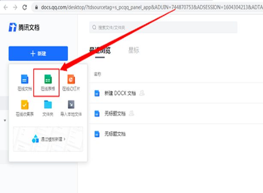Screen dimensions: 263x193
Task: Open the first 无标题文档 with share icon
Action: click(115, 114)
